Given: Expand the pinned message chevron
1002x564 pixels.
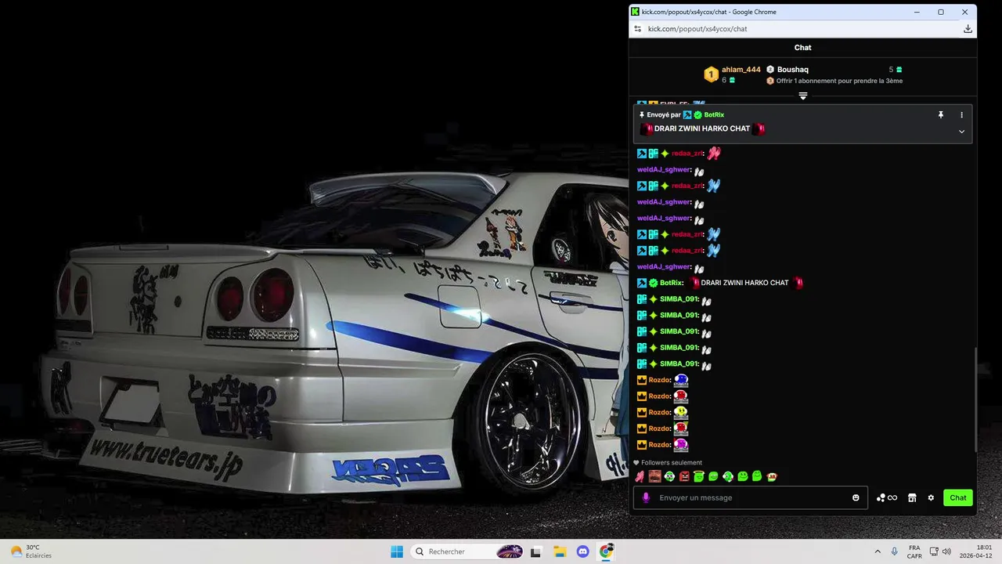Looking at the screenshot, I should click(962, 132).
